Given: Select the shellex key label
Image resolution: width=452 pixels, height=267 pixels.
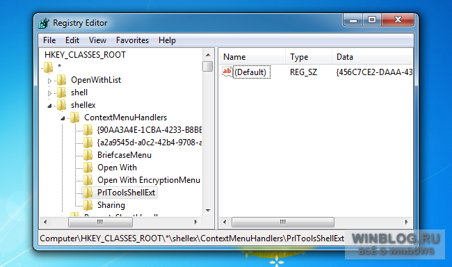Looking at the screenshot, I should coord(83,105).
